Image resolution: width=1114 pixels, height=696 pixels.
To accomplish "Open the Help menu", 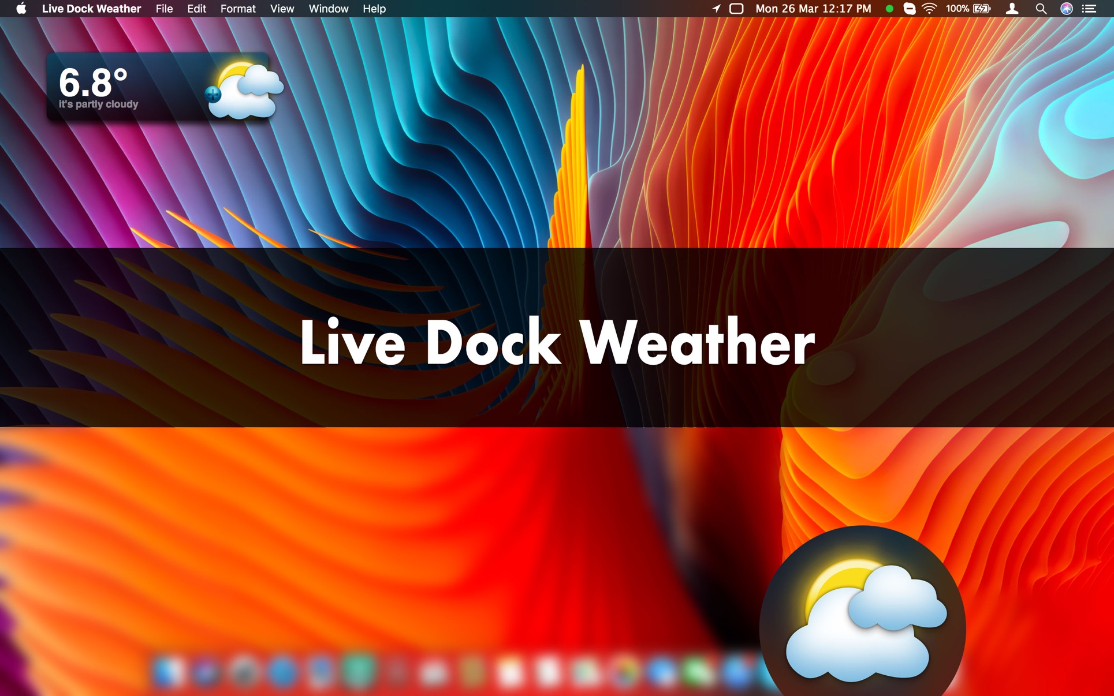I will click(374, 9).
